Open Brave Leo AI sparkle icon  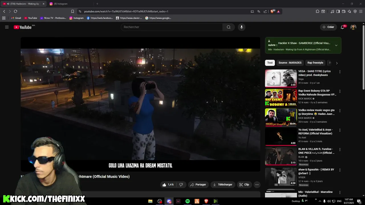coord(349,11)
